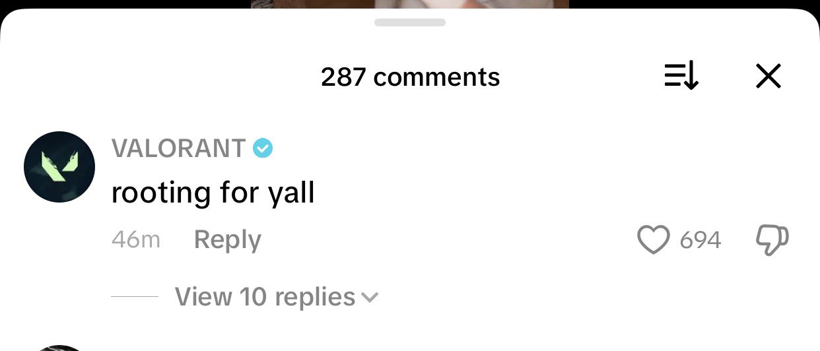Image resolution: width=820 pixels, height=351 pixels.
Task: Tap the gray drag handle on the sheet
Action: point(410,22)
